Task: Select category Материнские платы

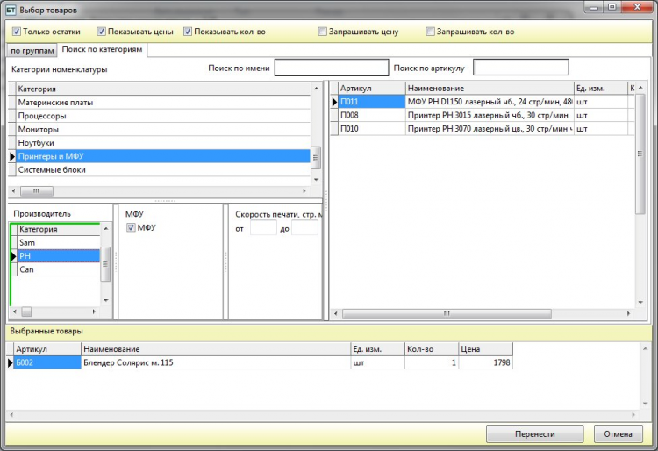Action: tap(163, 103)
